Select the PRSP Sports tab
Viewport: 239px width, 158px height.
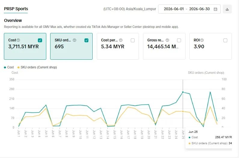pos(16,9)
